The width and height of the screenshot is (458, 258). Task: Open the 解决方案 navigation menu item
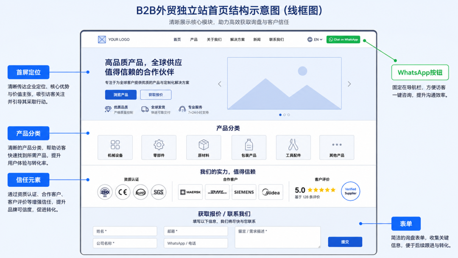(x=237, y=39)
